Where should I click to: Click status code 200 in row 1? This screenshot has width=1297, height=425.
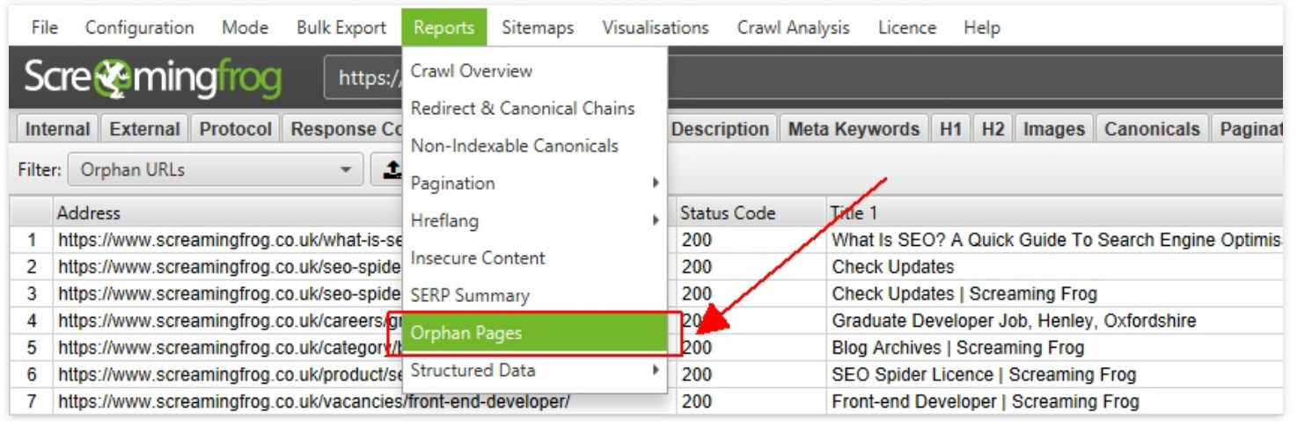[x=697, y=241]
